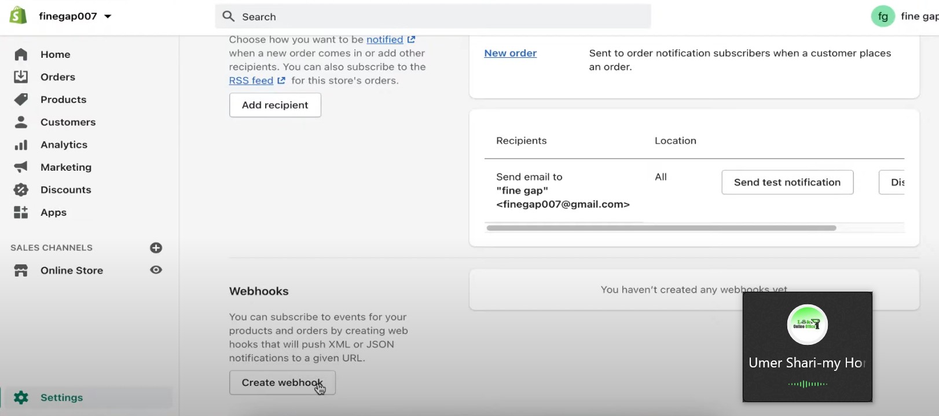Image resolution: width=939 pixels, height=416 pixels.
Task: Open the fg account avatar
Action: (883, 16)
